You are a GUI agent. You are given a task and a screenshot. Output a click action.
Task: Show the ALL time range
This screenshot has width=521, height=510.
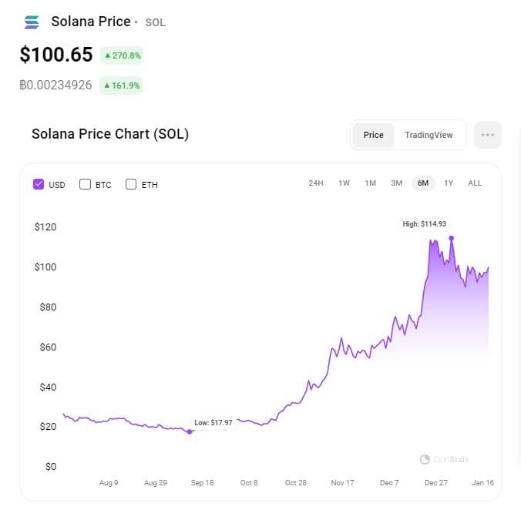[x=475, y=183]
